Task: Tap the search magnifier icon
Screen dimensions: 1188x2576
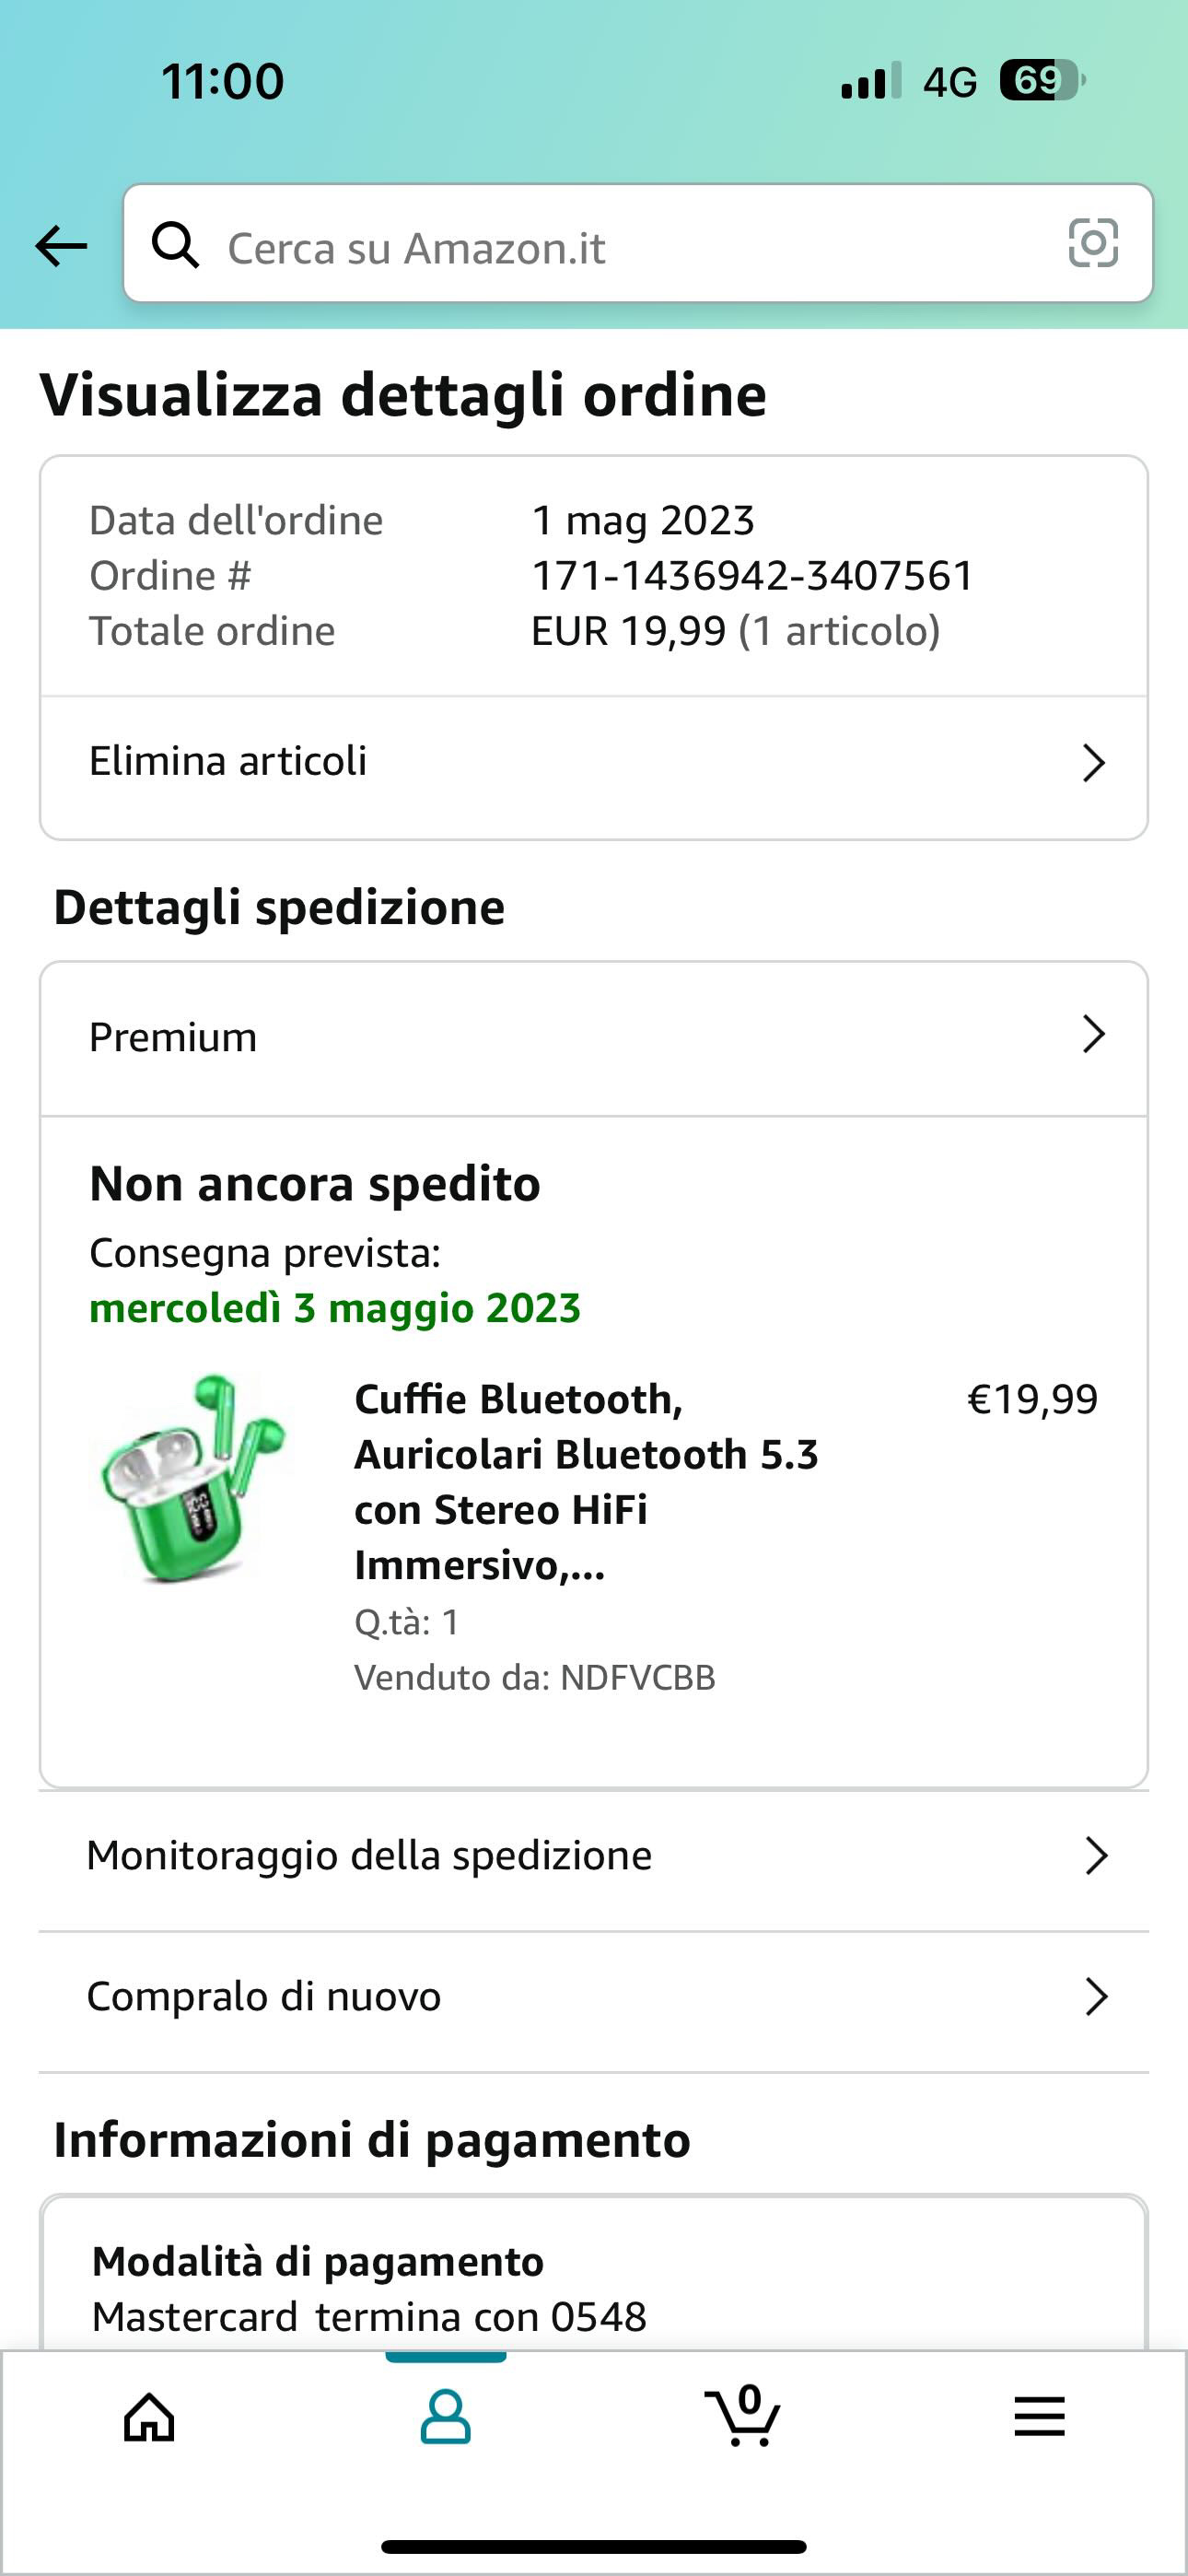Action: pos(175,245)
